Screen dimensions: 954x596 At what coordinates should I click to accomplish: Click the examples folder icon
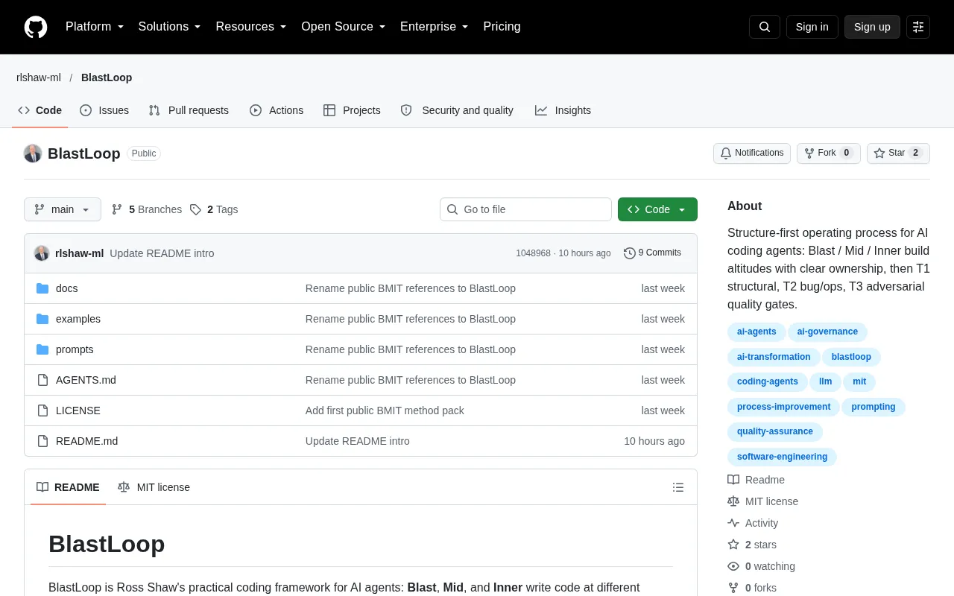(x=42, y=319)
